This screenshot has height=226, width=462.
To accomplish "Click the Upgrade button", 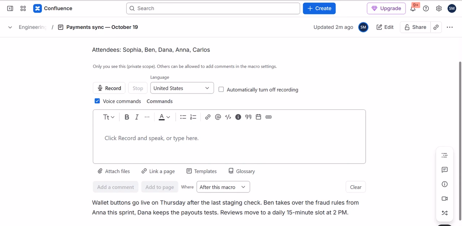I will click(386, 8).
